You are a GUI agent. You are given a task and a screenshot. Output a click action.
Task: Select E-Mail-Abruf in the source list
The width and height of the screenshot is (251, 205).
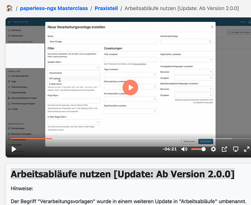74,84
